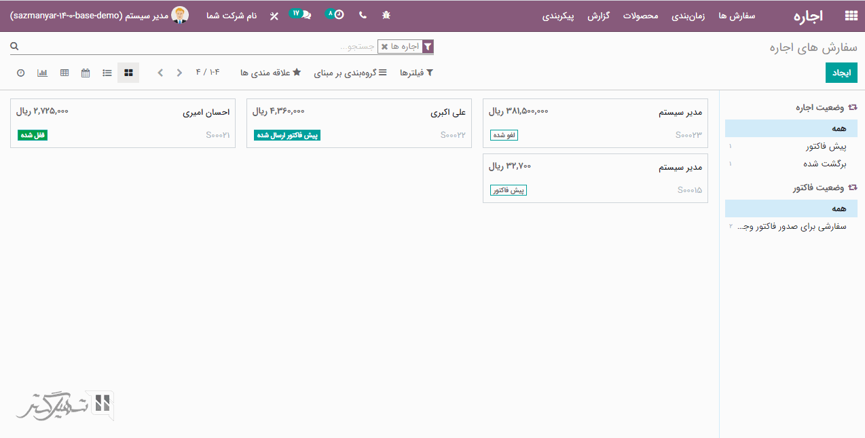
Task: Switch to the calendar view
Action: tap(86, 73)
